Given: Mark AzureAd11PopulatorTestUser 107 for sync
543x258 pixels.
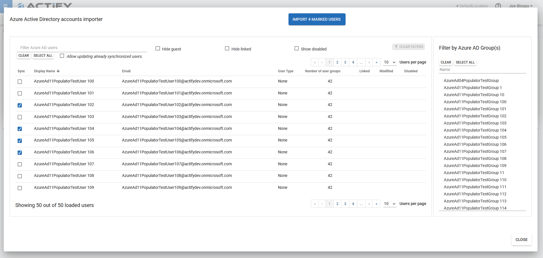Looking at the screenshot, I should click(x=20, y=164).
